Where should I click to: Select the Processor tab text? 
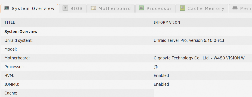(159, 8)
